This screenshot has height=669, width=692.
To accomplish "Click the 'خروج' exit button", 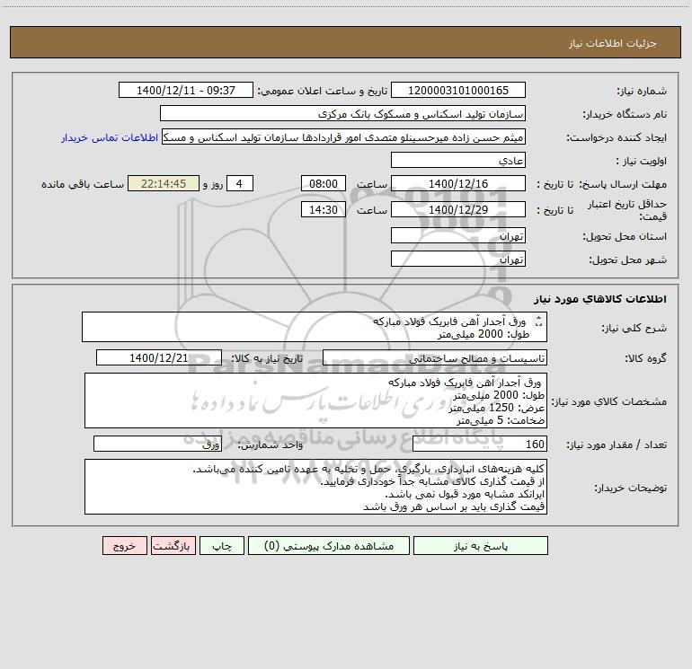I will click(124, 546).
